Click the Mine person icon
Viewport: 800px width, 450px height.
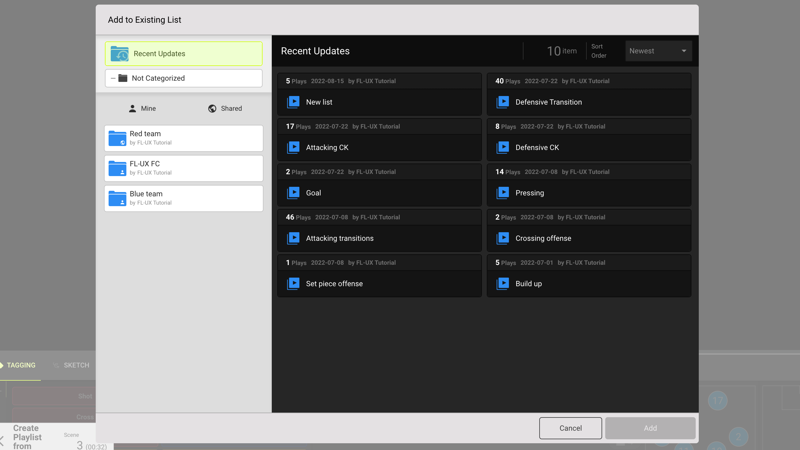click(133, 108)
